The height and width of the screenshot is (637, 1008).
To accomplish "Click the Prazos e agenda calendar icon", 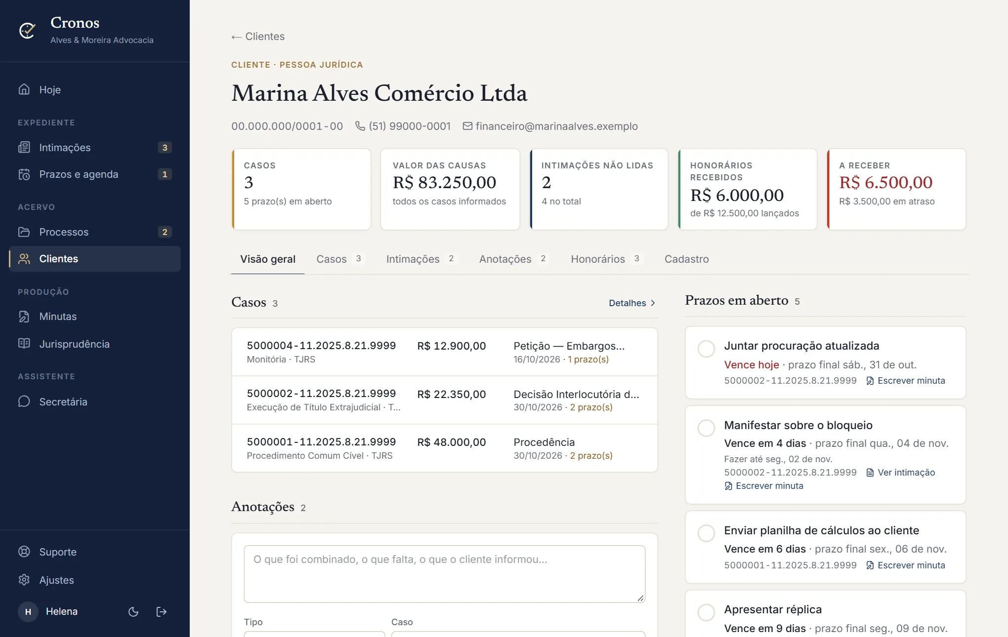I will pyautogui.click(x=24, y=174).
